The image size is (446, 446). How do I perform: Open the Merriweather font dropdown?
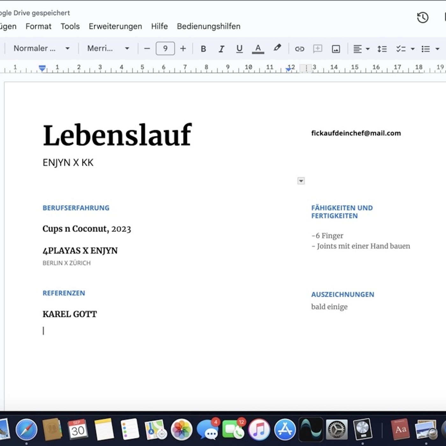[x=108, y=48]
